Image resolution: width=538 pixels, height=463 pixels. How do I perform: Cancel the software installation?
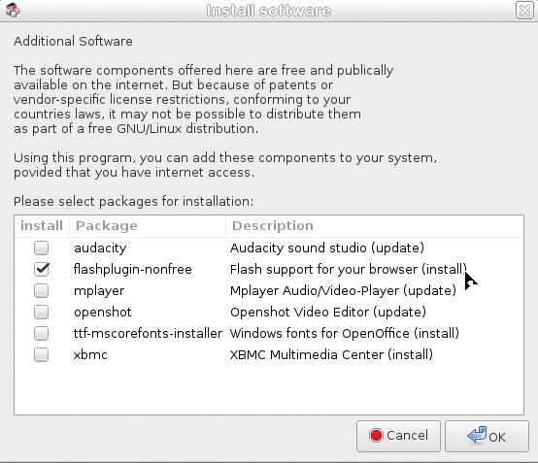398,436
